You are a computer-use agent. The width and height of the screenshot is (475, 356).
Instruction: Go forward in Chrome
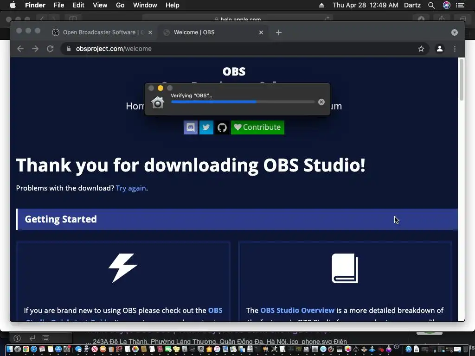(35, 49)
